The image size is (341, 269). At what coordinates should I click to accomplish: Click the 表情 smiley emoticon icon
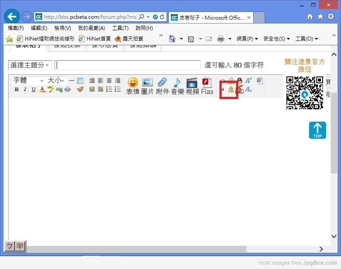tap(133, 83)
